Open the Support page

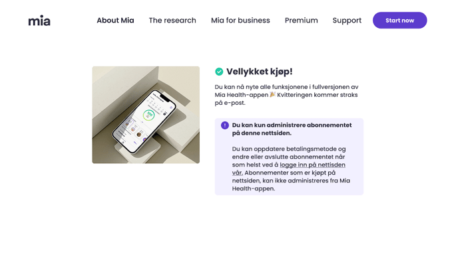(x=347, y=21)
